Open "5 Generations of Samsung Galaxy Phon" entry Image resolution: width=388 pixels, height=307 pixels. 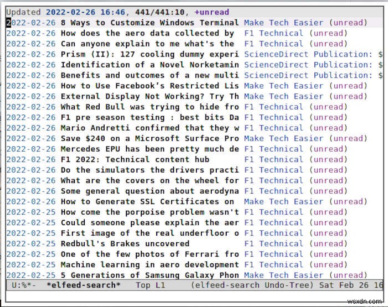pos(150,275)
